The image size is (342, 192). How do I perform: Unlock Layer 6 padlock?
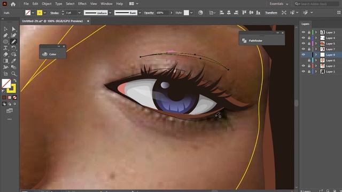[x=309, y=60]
